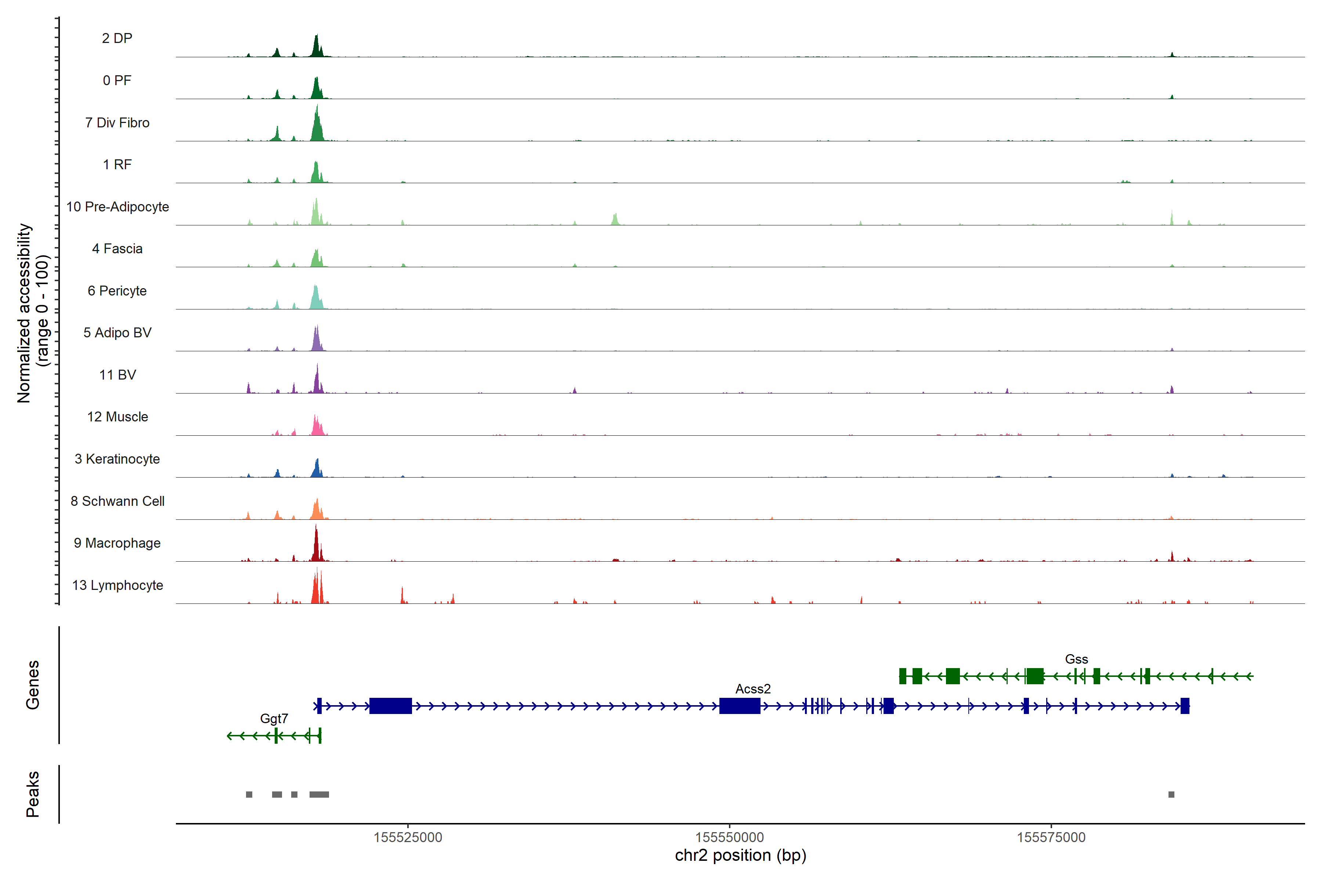Image resolution: width=1322 pixels, height=881 pixels.
Task: Click the large first Acss2 exon block
Action: pyautogui.click(x=390, y=706)
